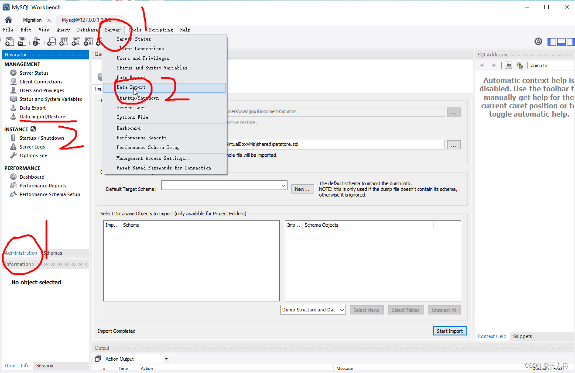
Task: Open Status and System Variables in Navigator
Action: tap(51, 99)
